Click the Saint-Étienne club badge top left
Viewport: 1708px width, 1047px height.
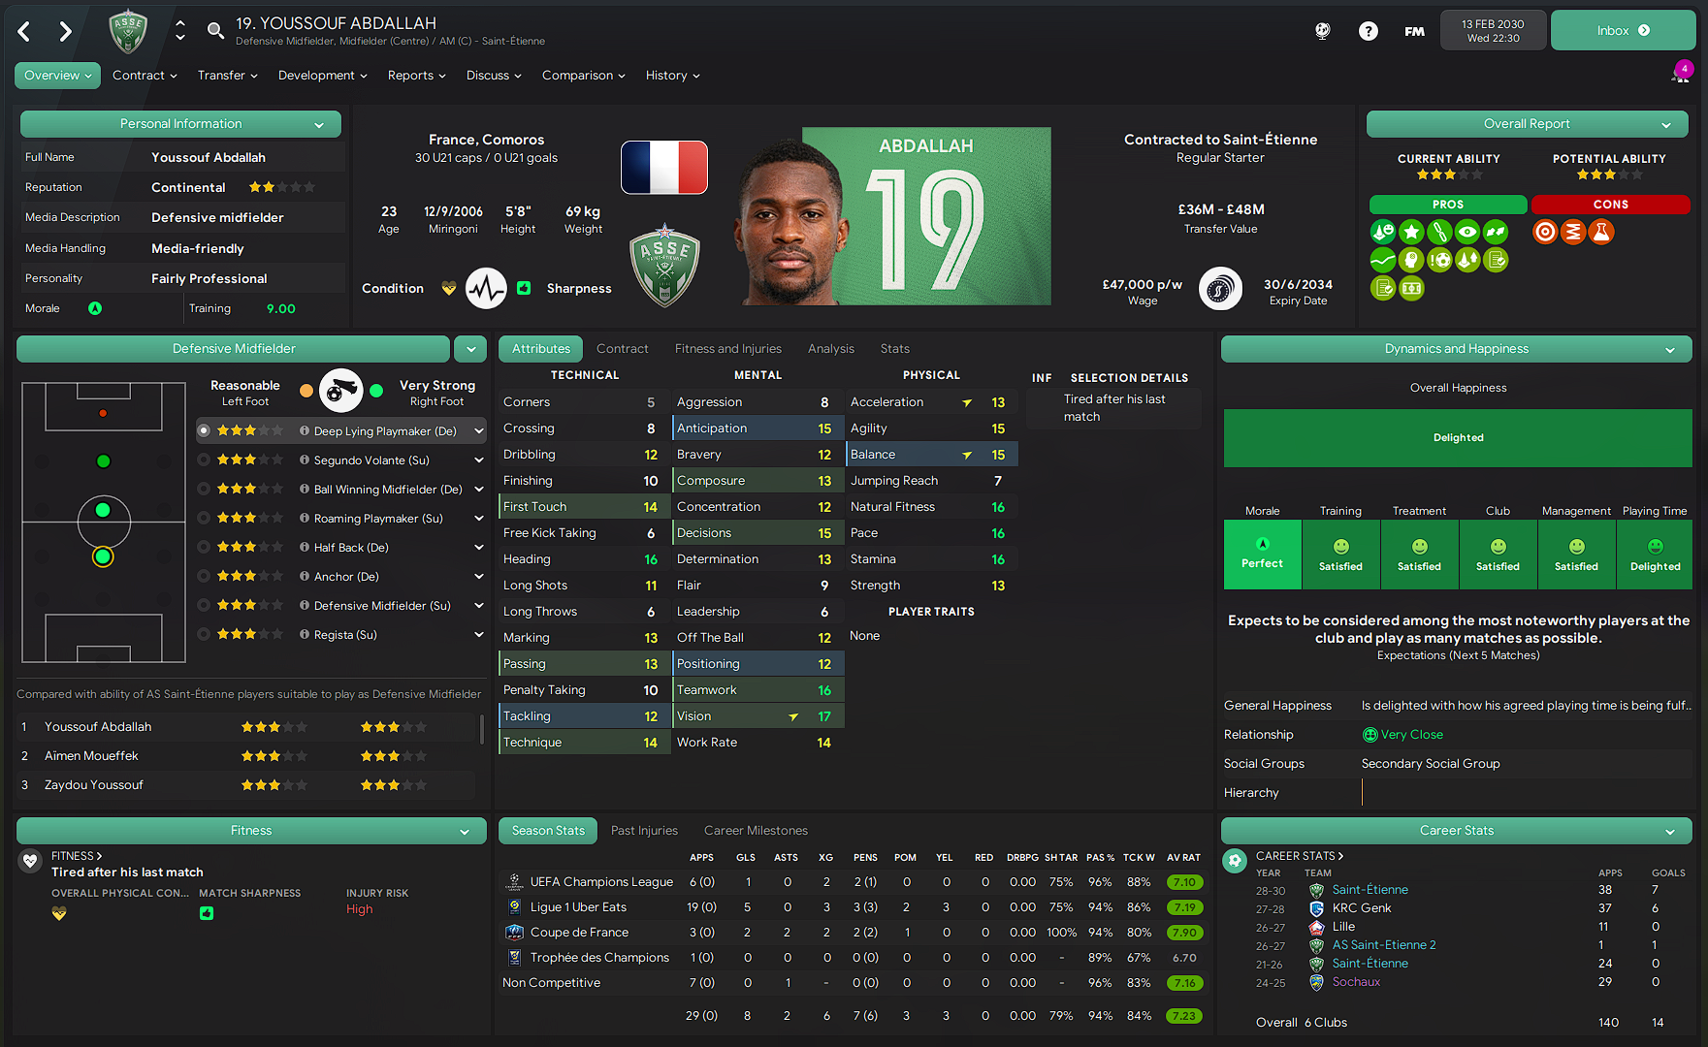(128, 31)
